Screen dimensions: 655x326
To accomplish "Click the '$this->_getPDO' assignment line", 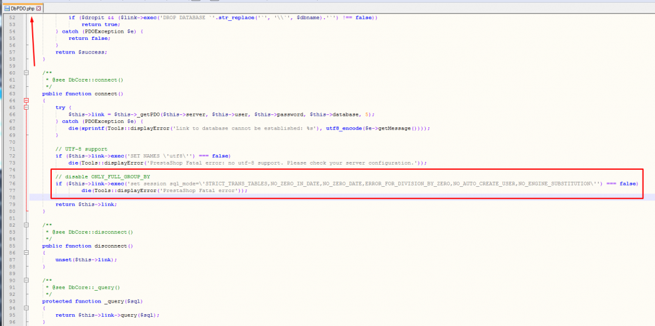I will pyautogui.click(x=221, y=114).
